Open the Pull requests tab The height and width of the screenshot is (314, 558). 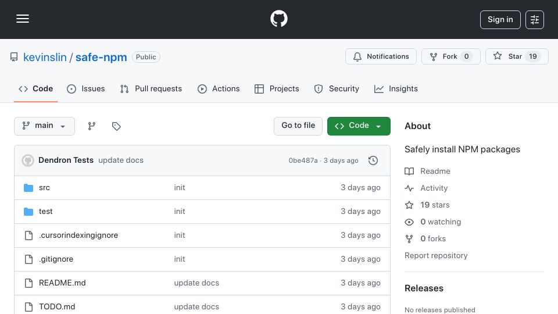coord(151,89)
